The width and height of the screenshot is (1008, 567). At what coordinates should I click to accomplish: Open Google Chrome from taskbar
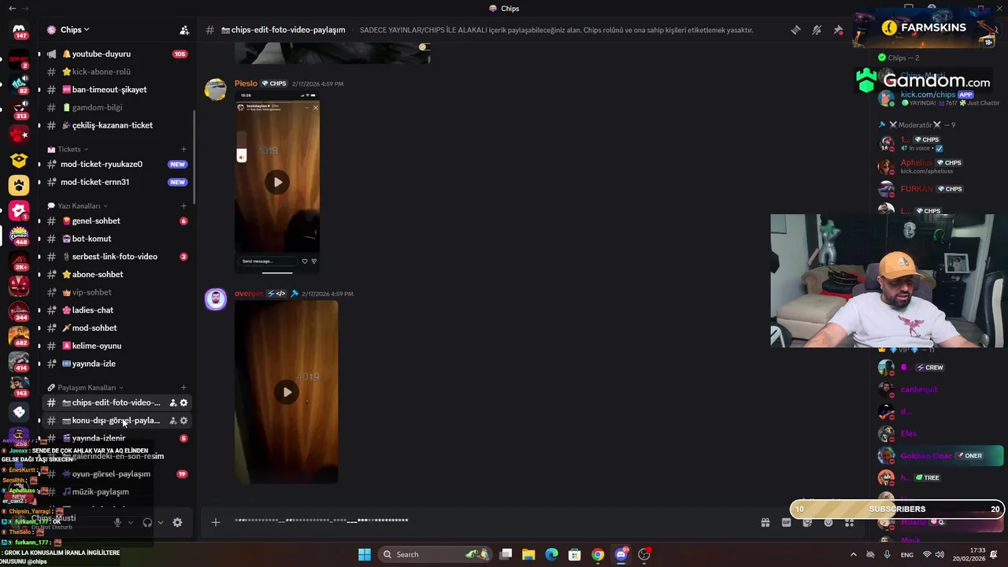click(x=598, y=554)
